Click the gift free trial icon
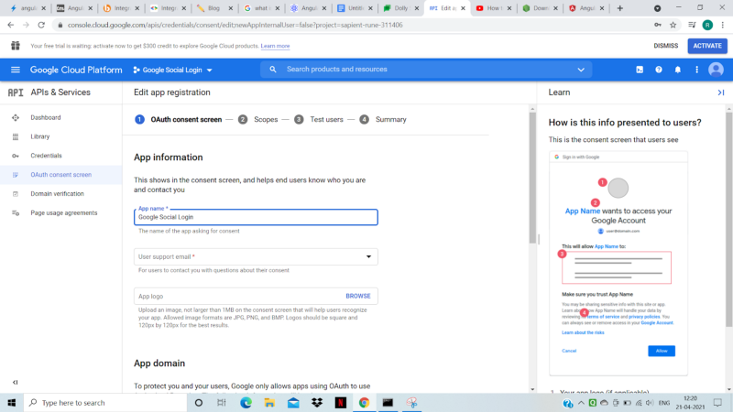 pyautogui.click(x=16, y=45)
